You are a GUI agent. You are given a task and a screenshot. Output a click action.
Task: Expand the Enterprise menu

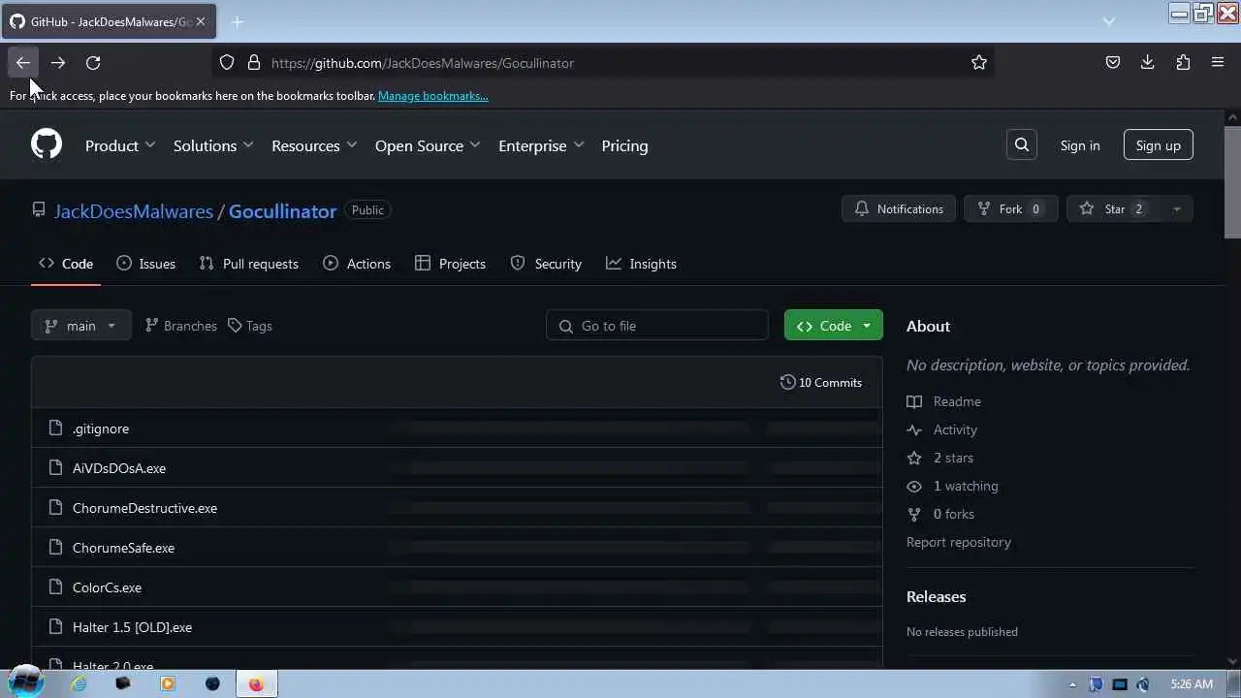click(541, 145)
